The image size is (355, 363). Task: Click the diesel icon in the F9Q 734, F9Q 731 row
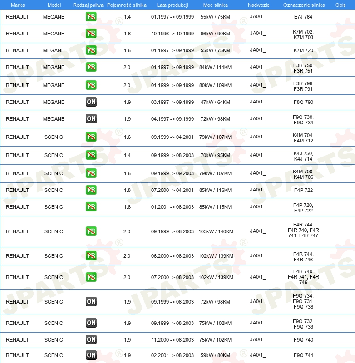click(91, 302)
